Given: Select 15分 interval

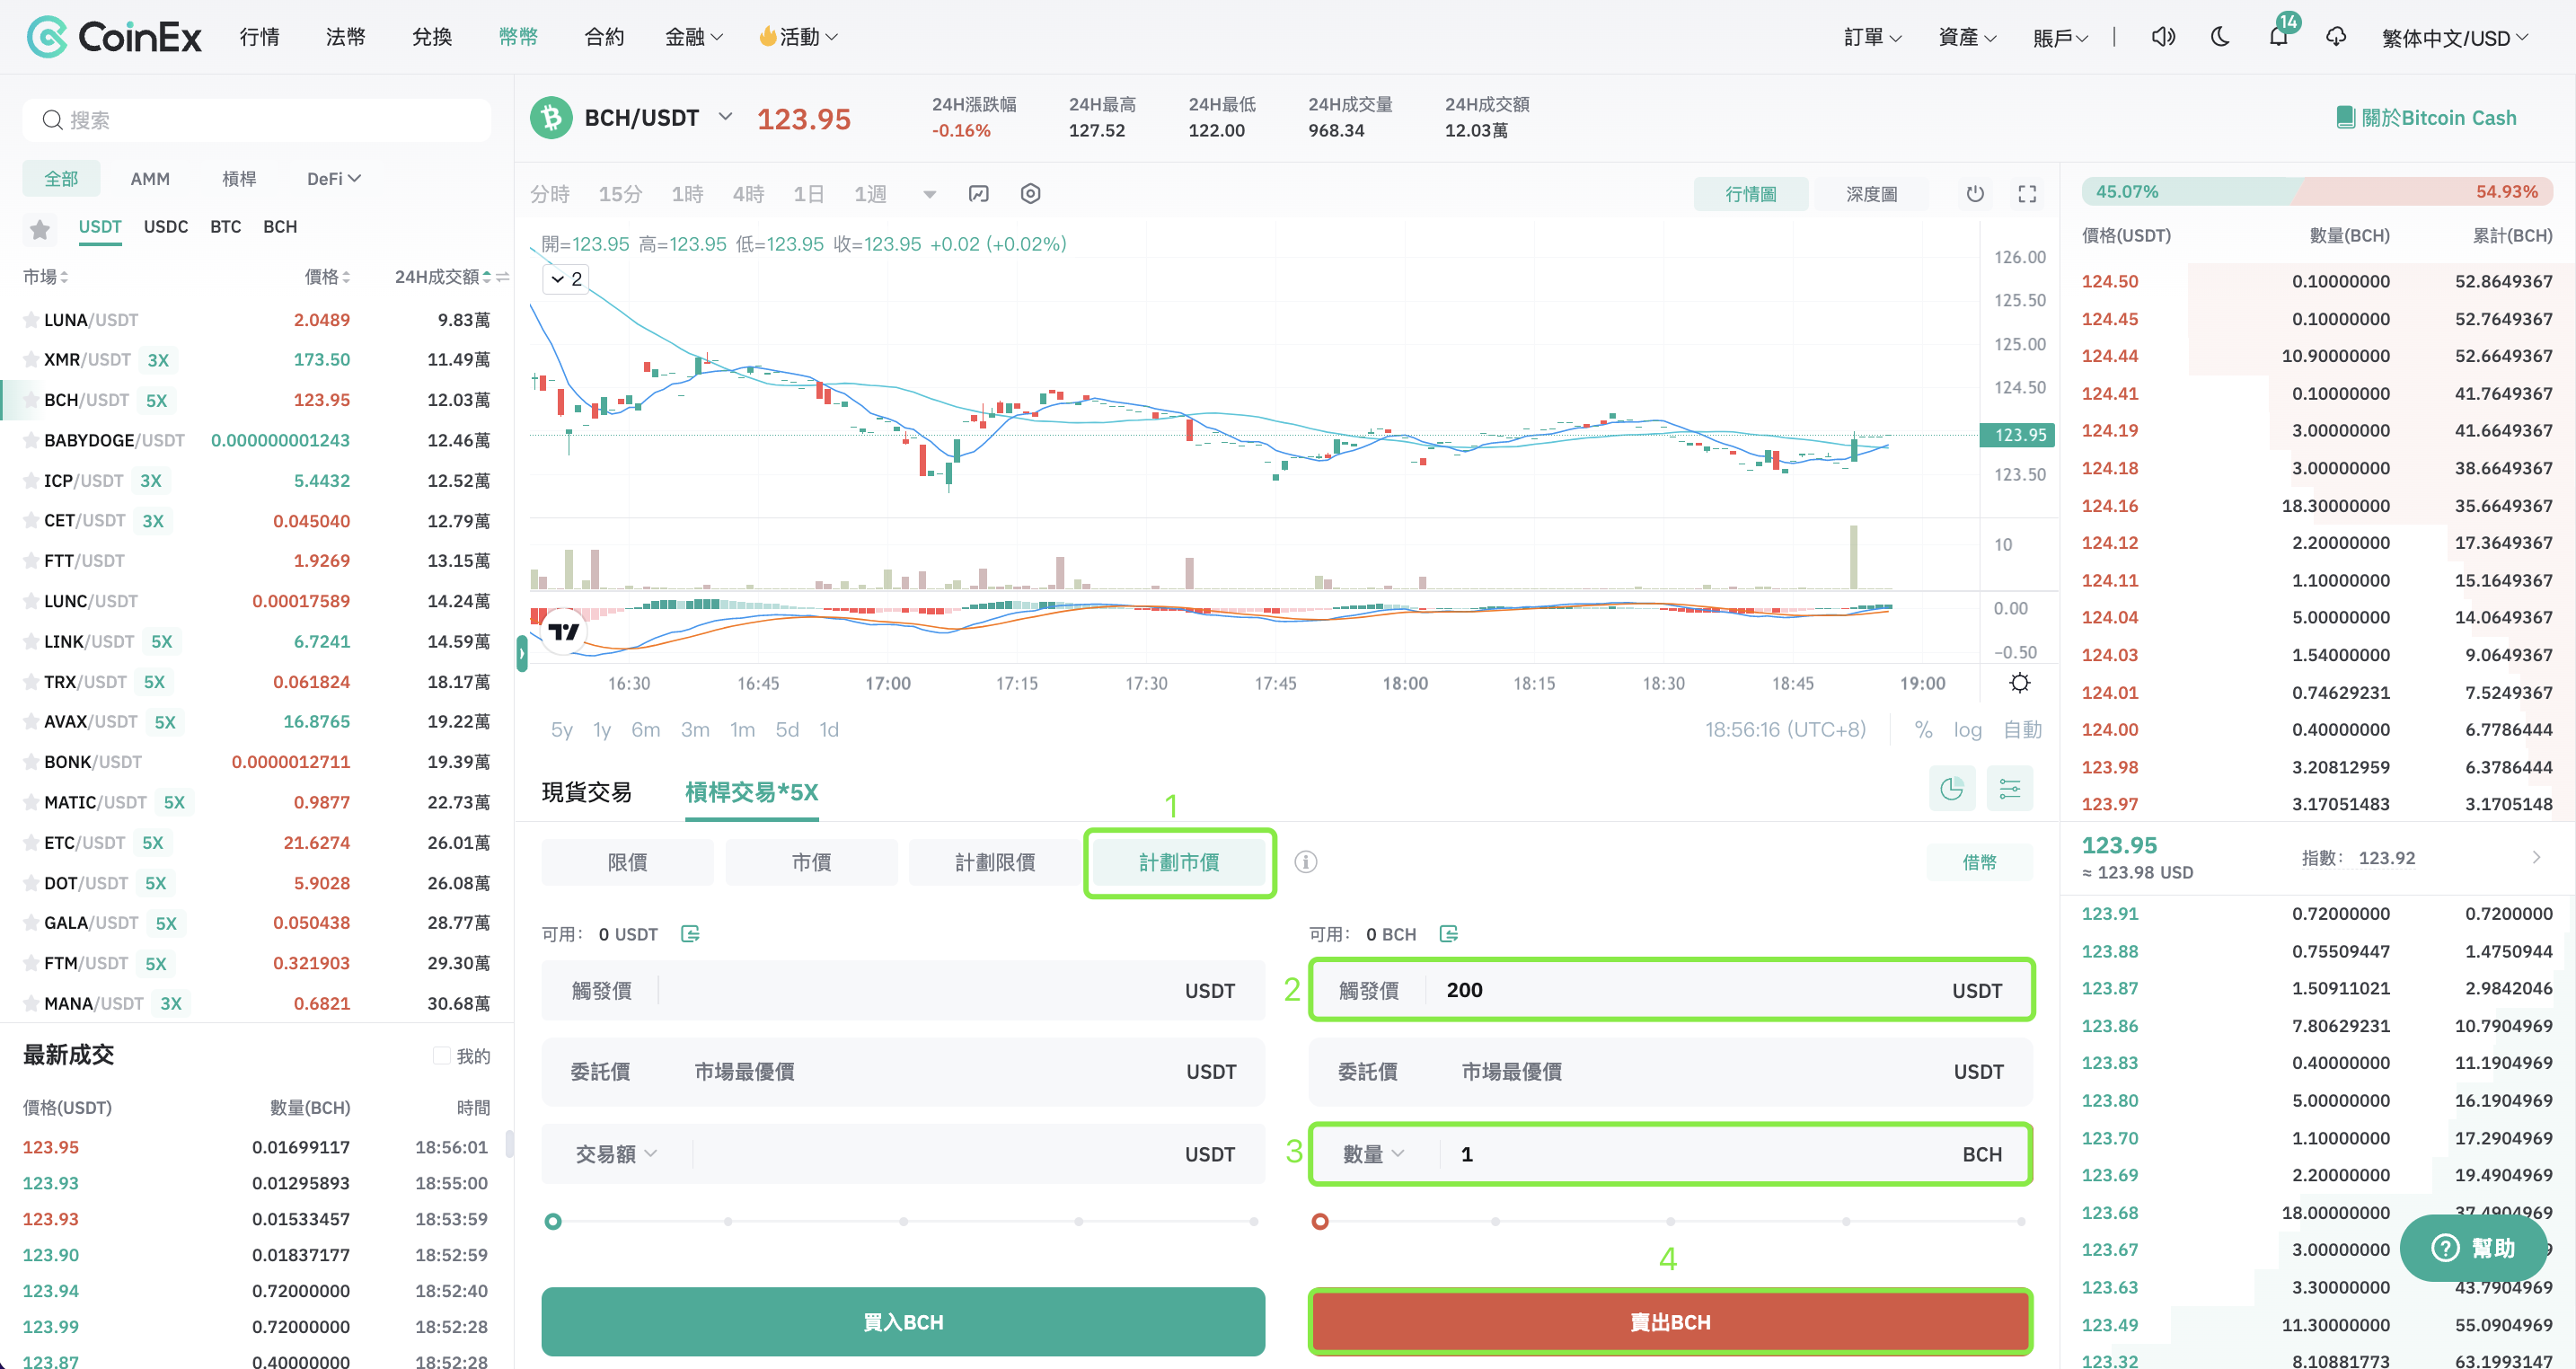Looking at the screenshot, I should pyautogui.click(x=620, y=194).
